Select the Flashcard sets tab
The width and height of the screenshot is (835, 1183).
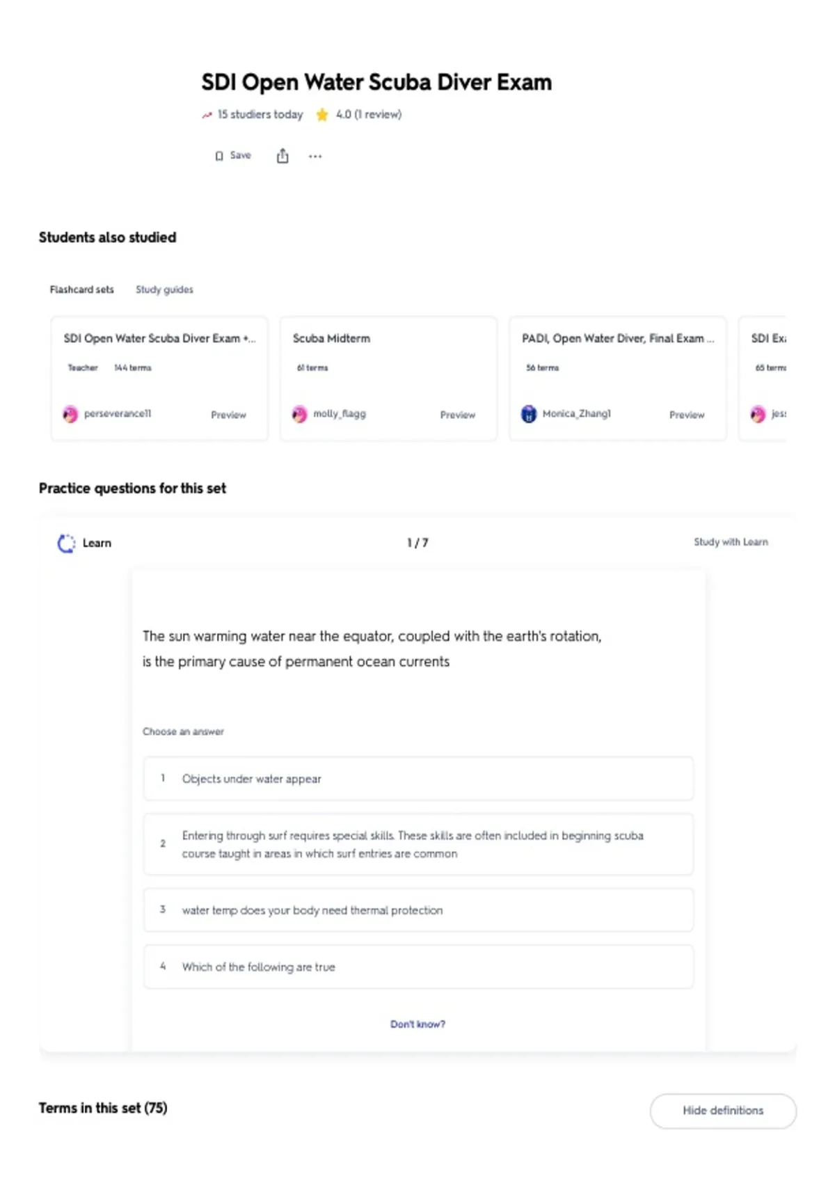click(x=81, y=289)
